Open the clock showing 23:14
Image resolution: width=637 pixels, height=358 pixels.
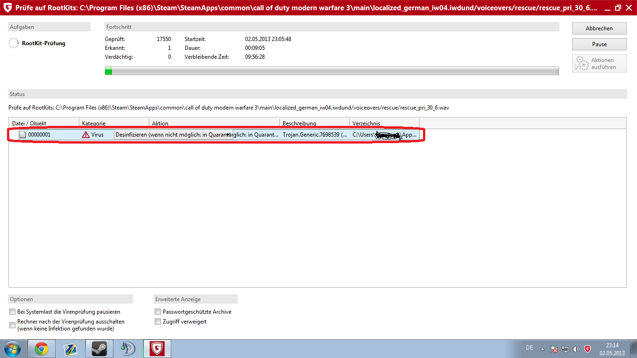tap(612, 349)
